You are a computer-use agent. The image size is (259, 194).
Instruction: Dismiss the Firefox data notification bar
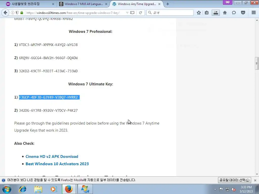(x=255, y=180)
